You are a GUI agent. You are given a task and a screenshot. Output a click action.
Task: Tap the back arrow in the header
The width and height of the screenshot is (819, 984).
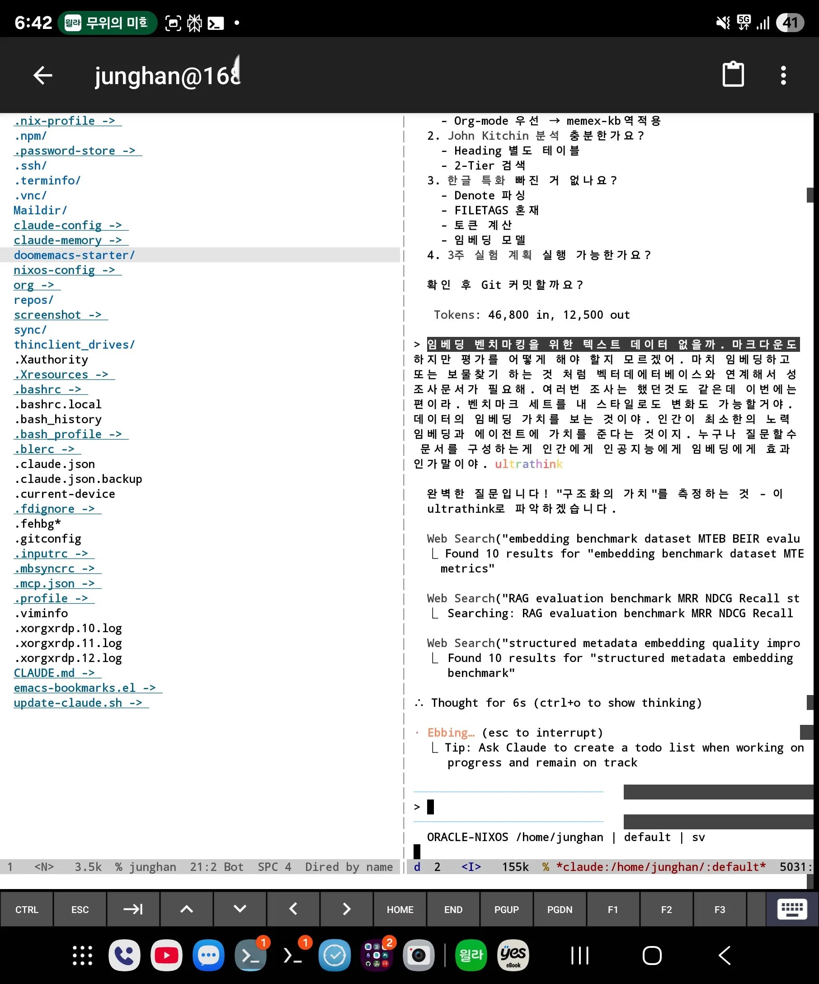click(x=42, y=76)
